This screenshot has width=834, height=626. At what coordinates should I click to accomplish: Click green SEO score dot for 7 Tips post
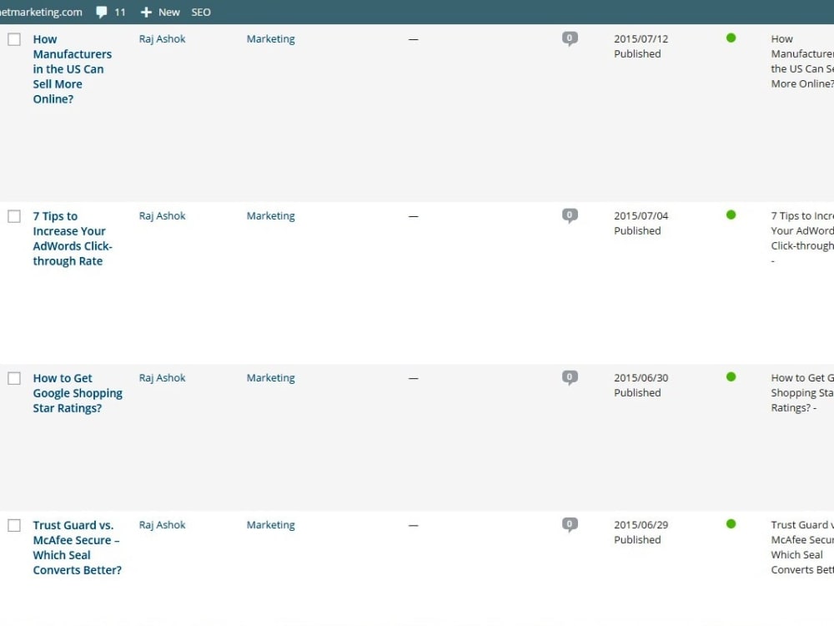point(731,215)
